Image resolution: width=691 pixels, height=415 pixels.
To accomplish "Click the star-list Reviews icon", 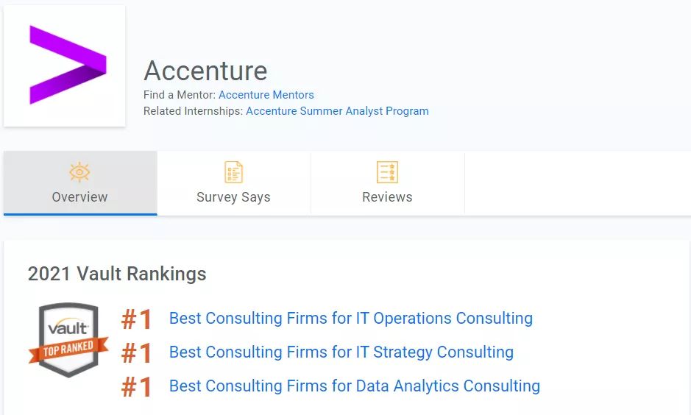I will [x=387, y=172].
